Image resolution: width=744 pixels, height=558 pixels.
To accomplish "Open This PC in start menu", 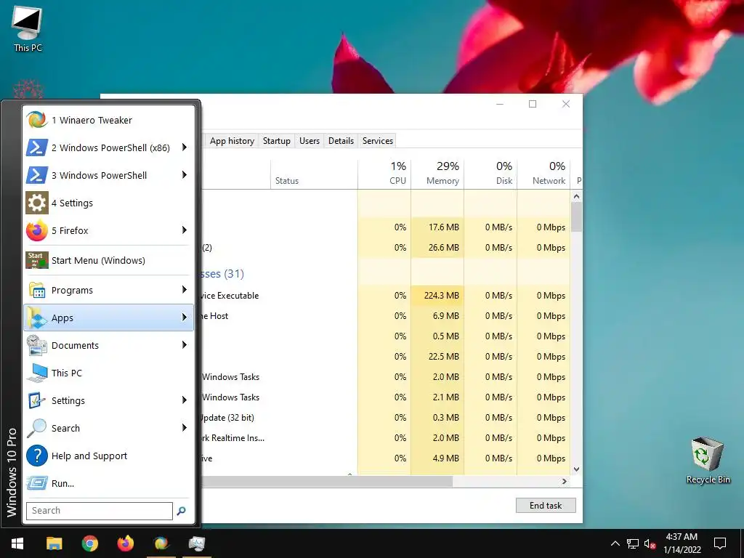I will click(x=109, y=373).
